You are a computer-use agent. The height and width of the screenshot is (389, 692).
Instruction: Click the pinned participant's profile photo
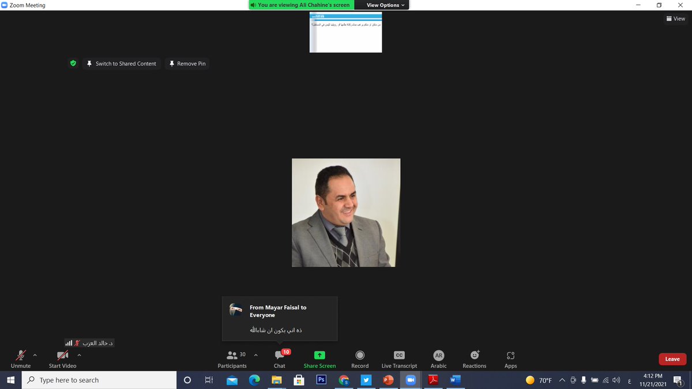346,213
